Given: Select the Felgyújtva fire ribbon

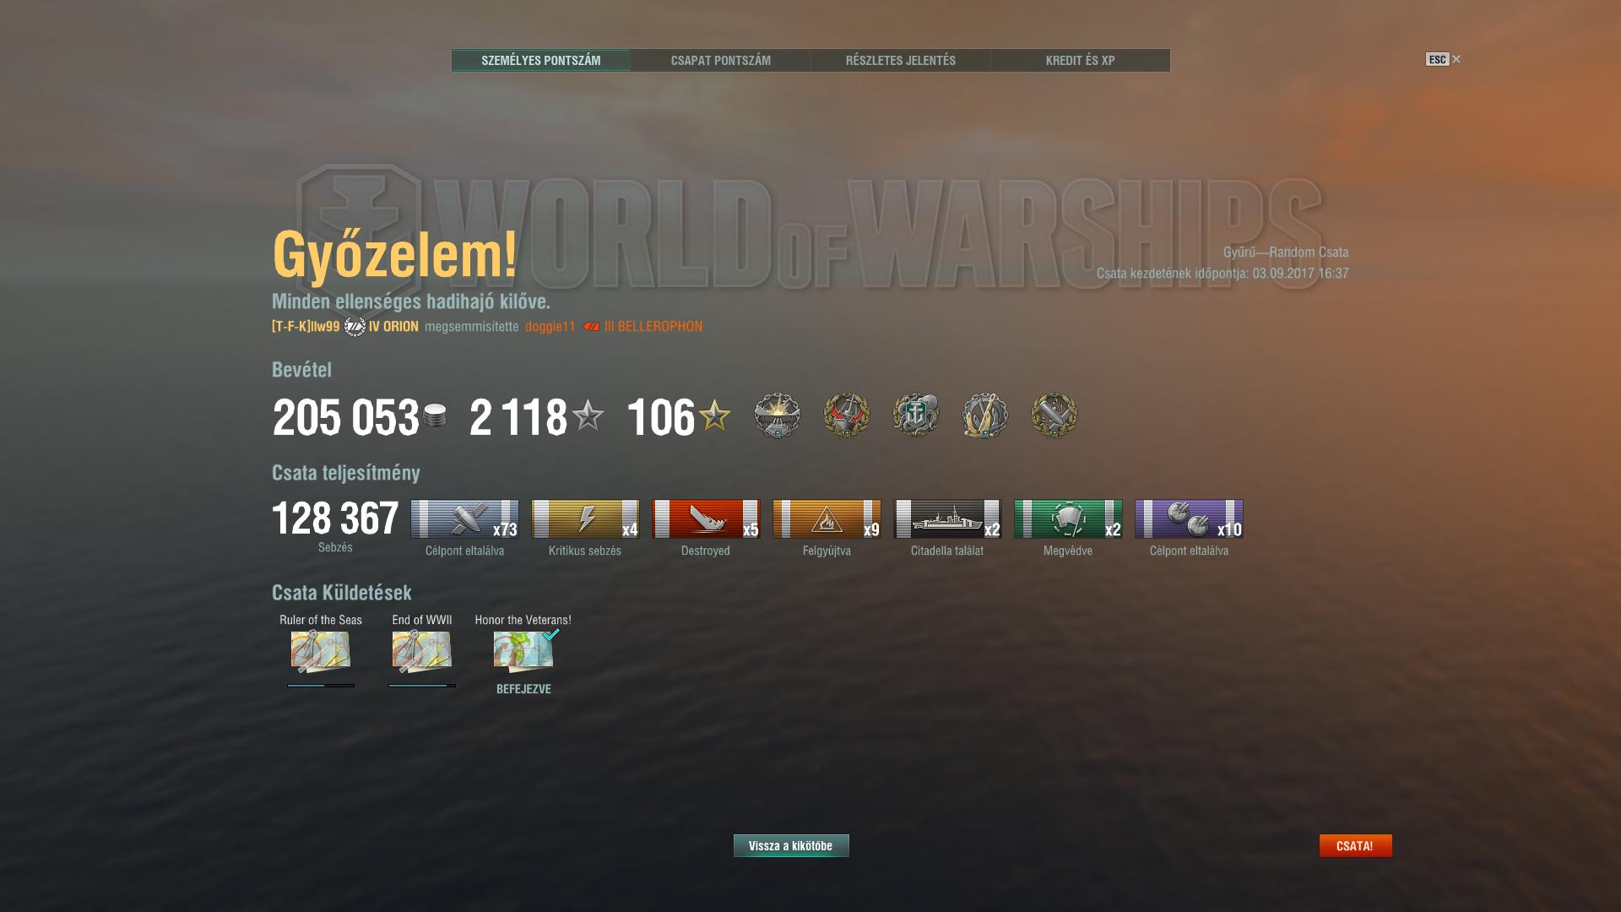Looking at the screenshot, I should coord(827,518).
